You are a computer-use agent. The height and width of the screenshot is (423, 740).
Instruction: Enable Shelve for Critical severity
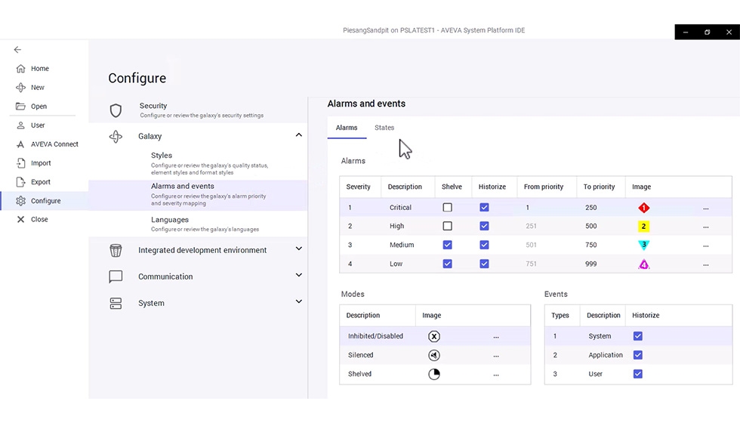click(448, 207)
